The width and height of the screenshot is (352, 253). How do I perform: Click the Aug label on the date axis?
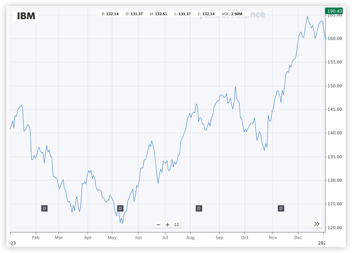pyautogui.click(x=190, y=238)
